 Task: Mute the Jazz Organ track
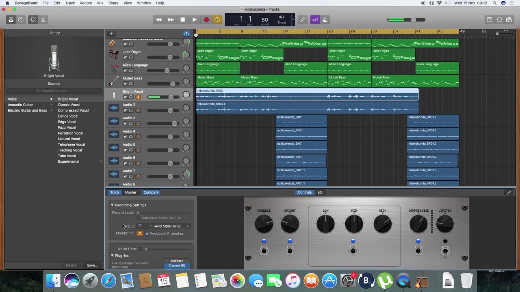click(x=125, y=57)
